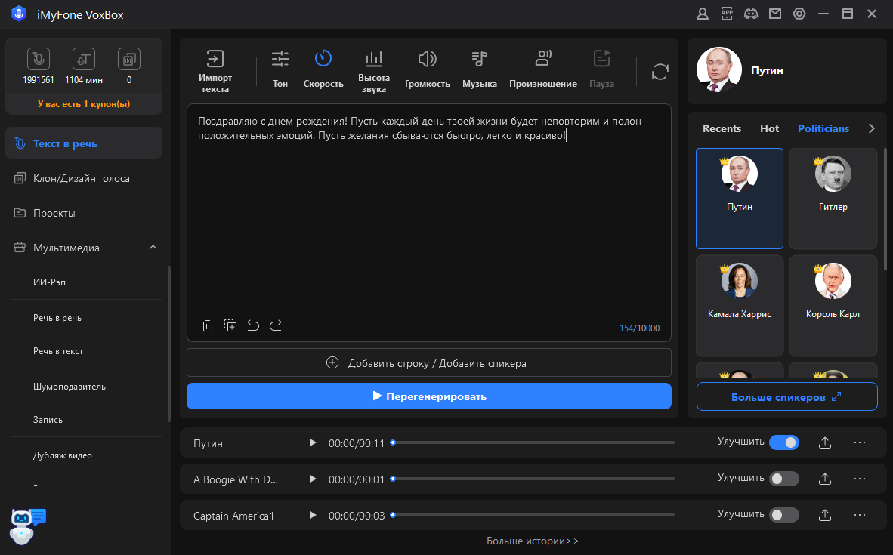Select the Гитлер voice card
The width and height of the screenshot is (893, 555).
click(x=833, y=199)
